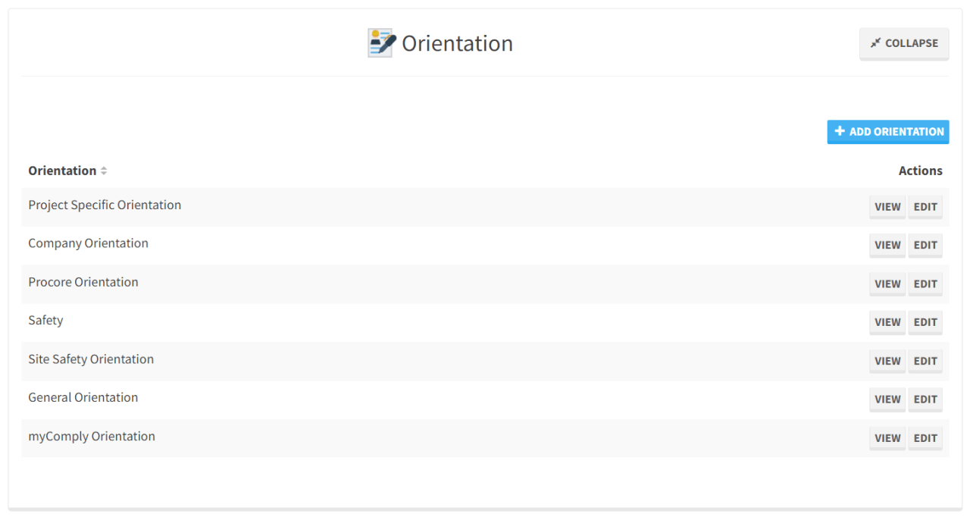Click the Orientation header badge icon
The image size is (970, 517).
(381, 42)
